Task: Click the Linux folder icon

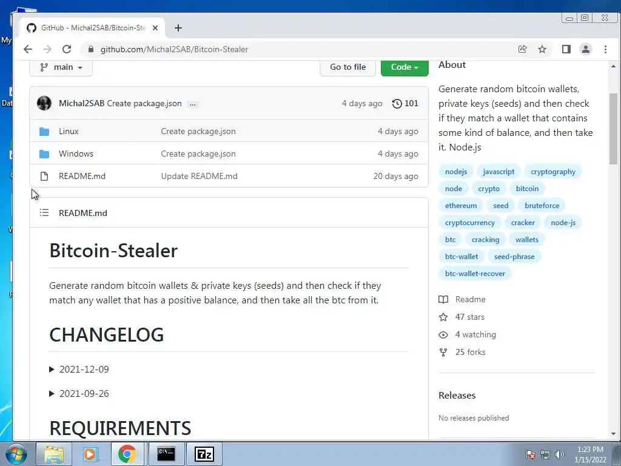Action: (x=44, y=132)
